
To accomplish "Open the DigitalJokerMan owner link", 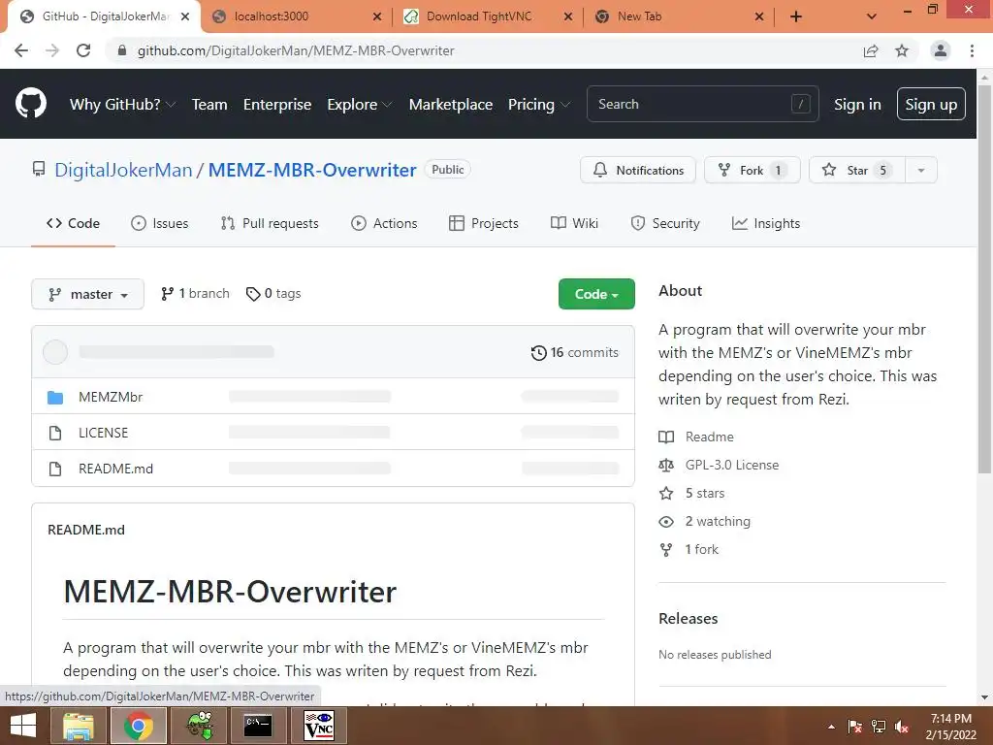I will coord(123,170).
